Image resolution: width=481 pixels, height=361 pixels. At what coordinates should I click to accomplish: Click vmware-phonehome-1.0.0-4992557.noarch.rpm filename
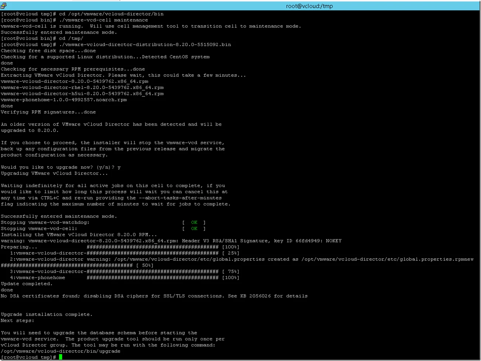pos(64,100)
